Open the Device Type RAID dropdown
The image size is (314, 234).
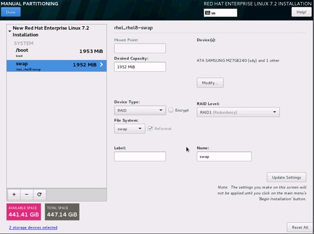point(140,110)
